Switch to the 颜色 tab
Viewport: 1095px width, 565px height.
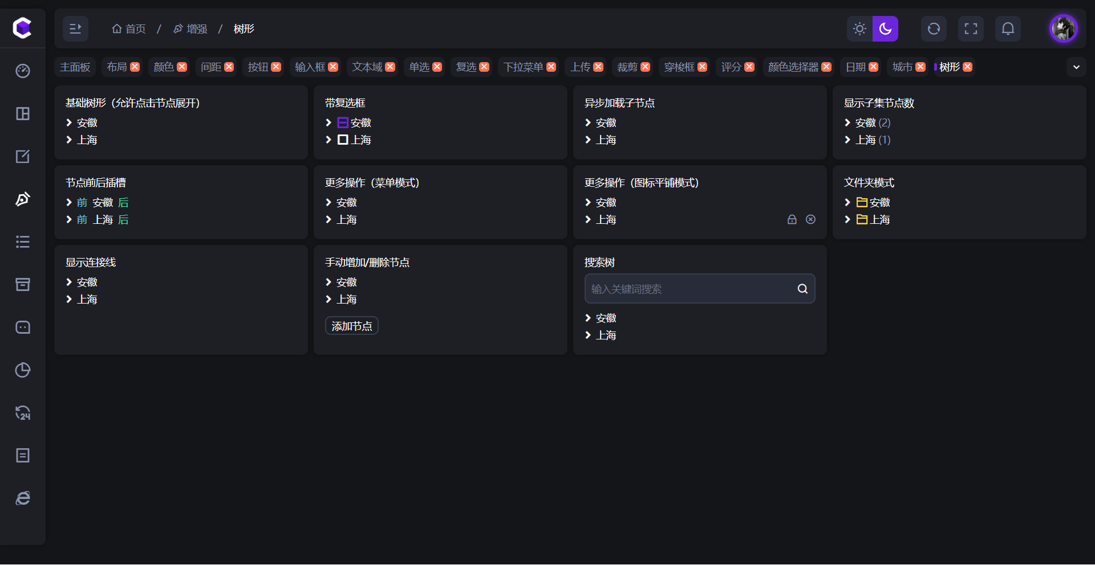click(x=164, y=67)
